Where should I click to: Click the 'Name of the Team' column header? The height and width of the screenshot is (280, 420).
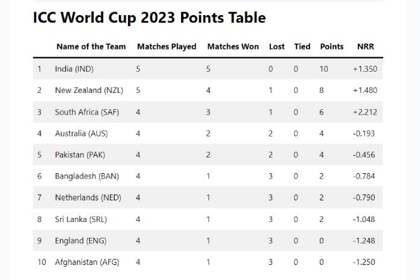91,46
